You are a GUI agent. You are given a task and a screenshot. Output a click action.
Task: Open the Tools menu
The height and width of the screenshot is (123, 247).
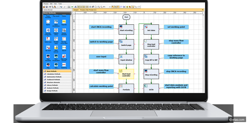pyautogui.click(x=60, y=4)
